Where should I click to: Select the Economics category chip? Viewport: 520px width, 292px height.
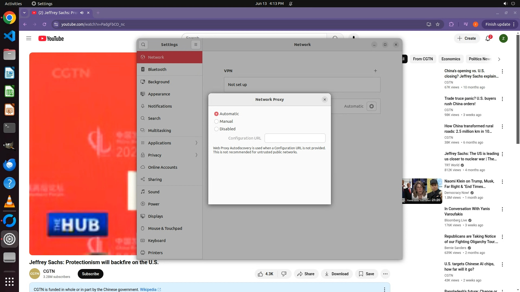451,59
